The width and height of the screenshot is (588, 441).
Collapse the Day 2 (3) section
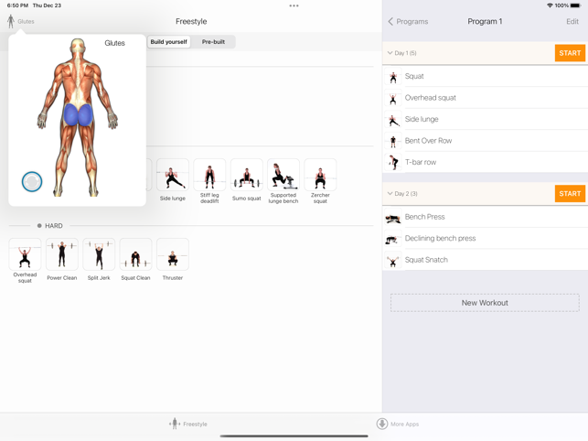390,194
